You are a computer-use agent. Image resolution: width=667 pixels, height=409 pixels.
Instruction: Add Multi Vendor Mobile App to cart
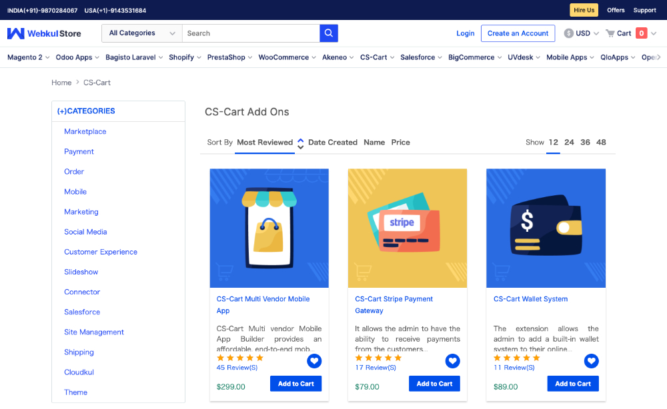coord(295,384)
